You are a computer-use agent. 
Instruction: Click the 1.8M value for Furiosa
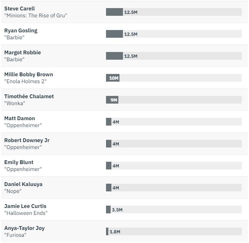[115, 232]
